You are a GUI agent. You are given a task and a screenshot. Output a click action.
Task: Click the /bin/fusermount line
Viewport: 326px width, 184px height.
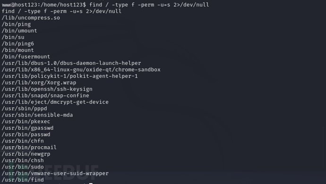pyautogui.click(x=26, y=57)
